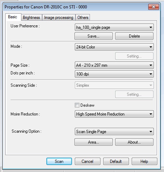
Task: Start scanning with the Scan button
Action: pos(59,161)
